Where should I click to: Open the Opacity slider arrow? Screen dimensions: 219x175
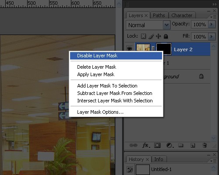[x=212, y=24]
